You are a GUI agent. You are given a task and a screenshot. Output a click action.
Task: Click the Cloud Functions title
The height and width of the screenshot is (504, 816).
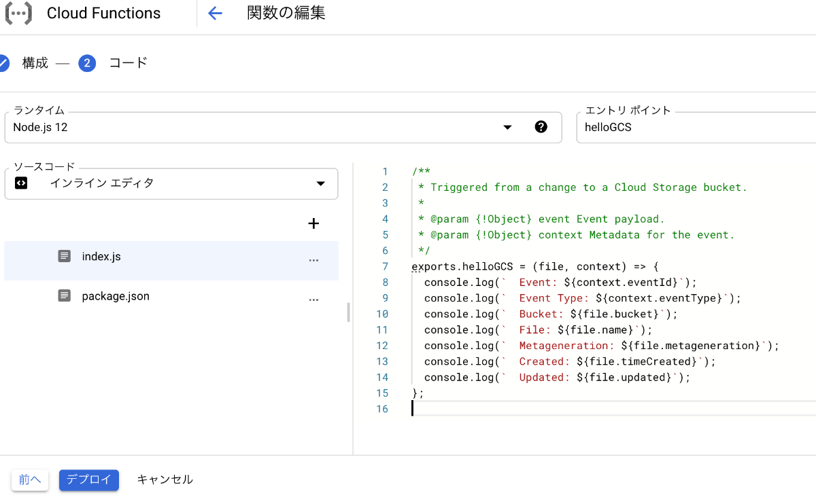point(104,14)
